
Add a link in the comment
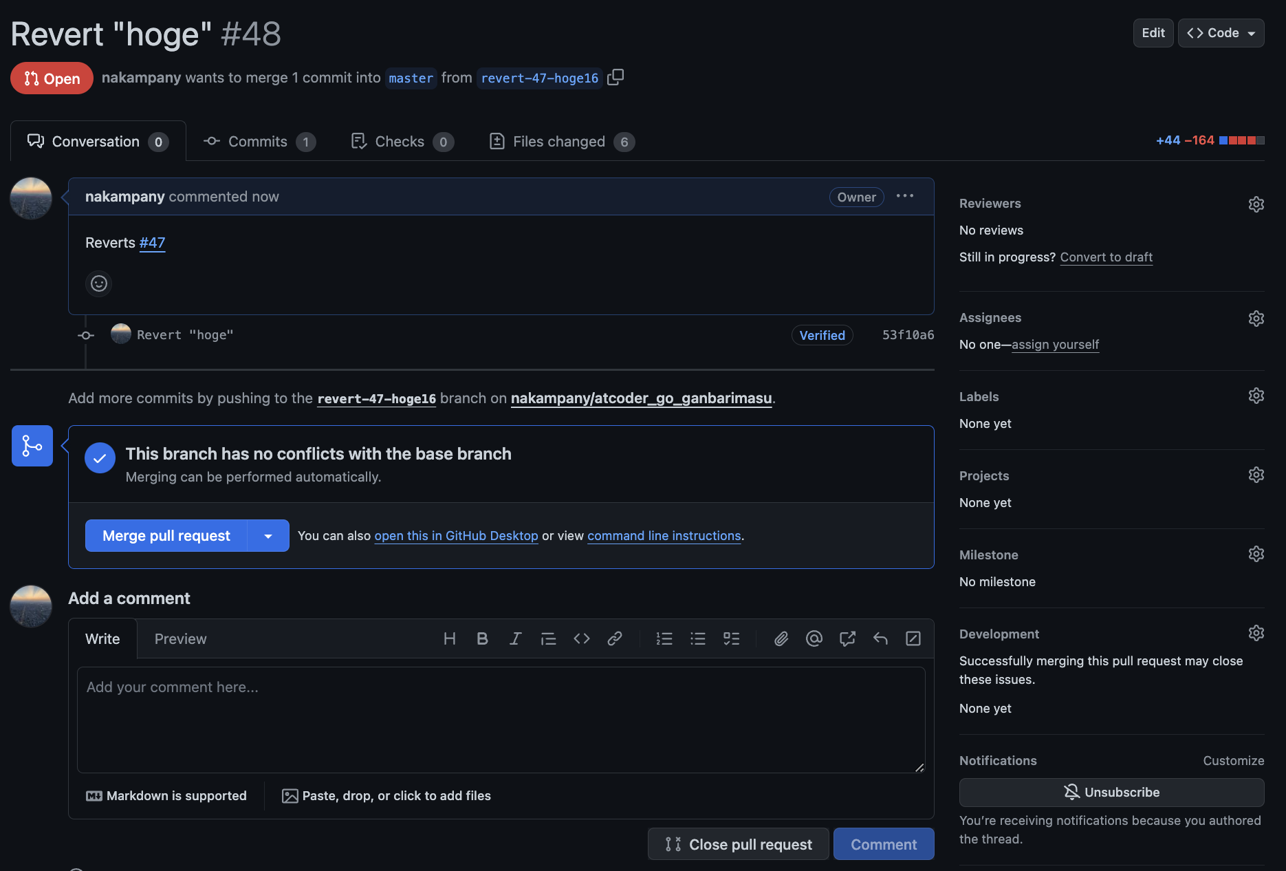pyautogui.click(x=615, y=638)
